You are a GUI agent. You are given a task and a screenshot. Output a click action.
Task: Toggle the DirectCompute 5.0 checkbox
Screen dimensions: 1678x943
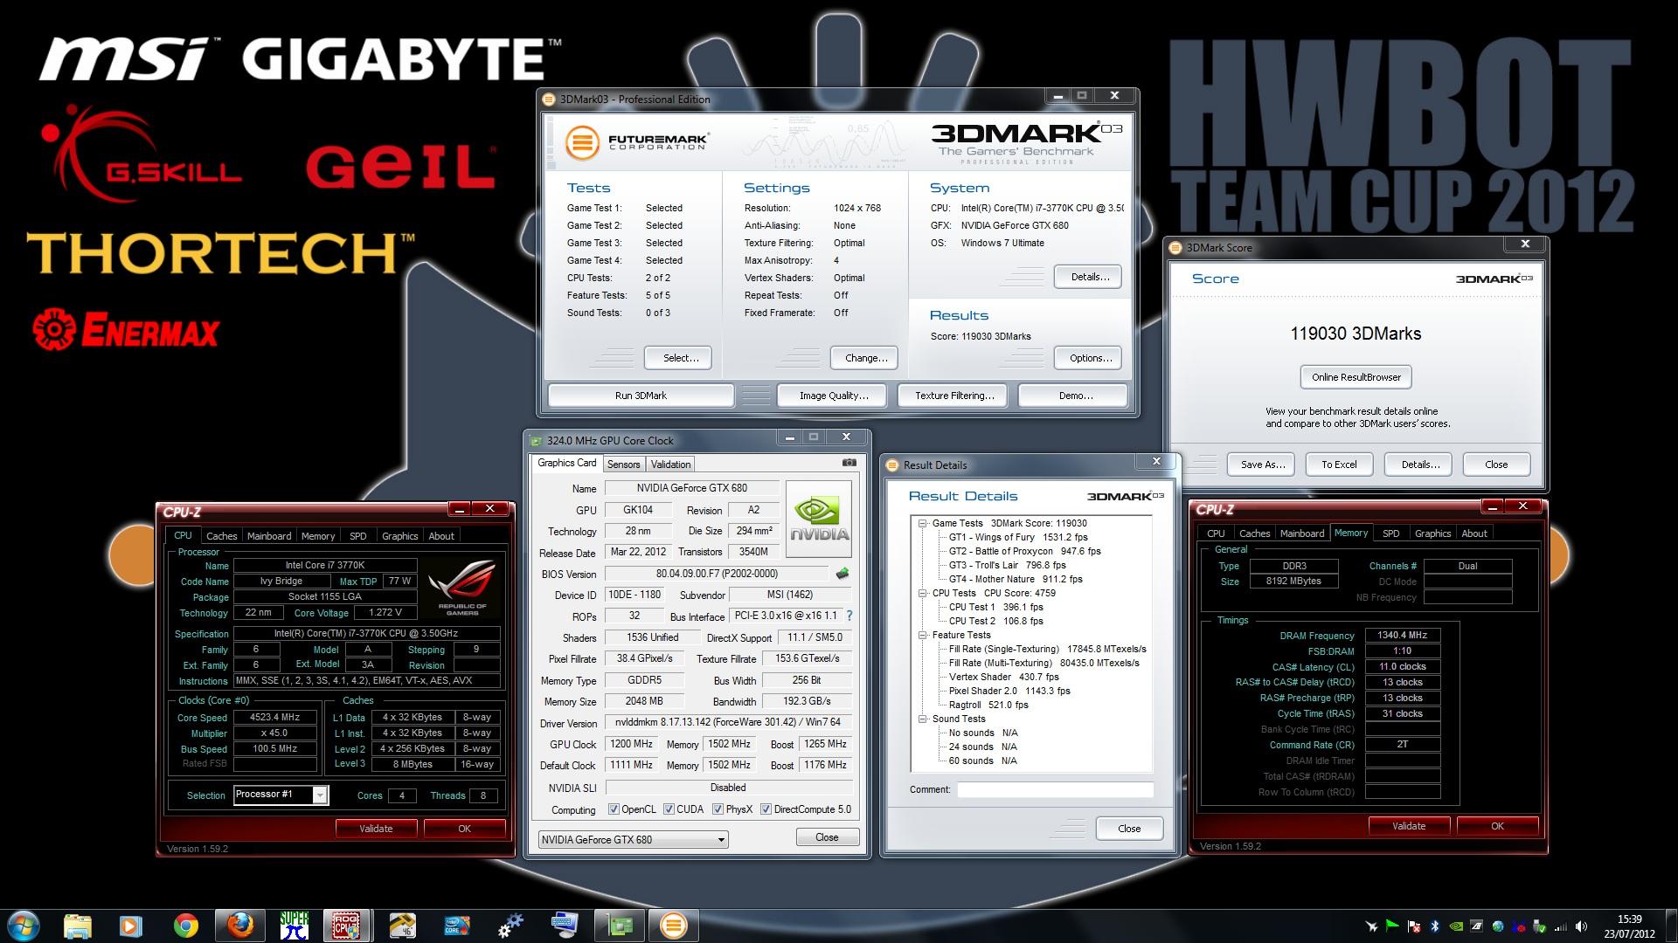coord(766,809)
